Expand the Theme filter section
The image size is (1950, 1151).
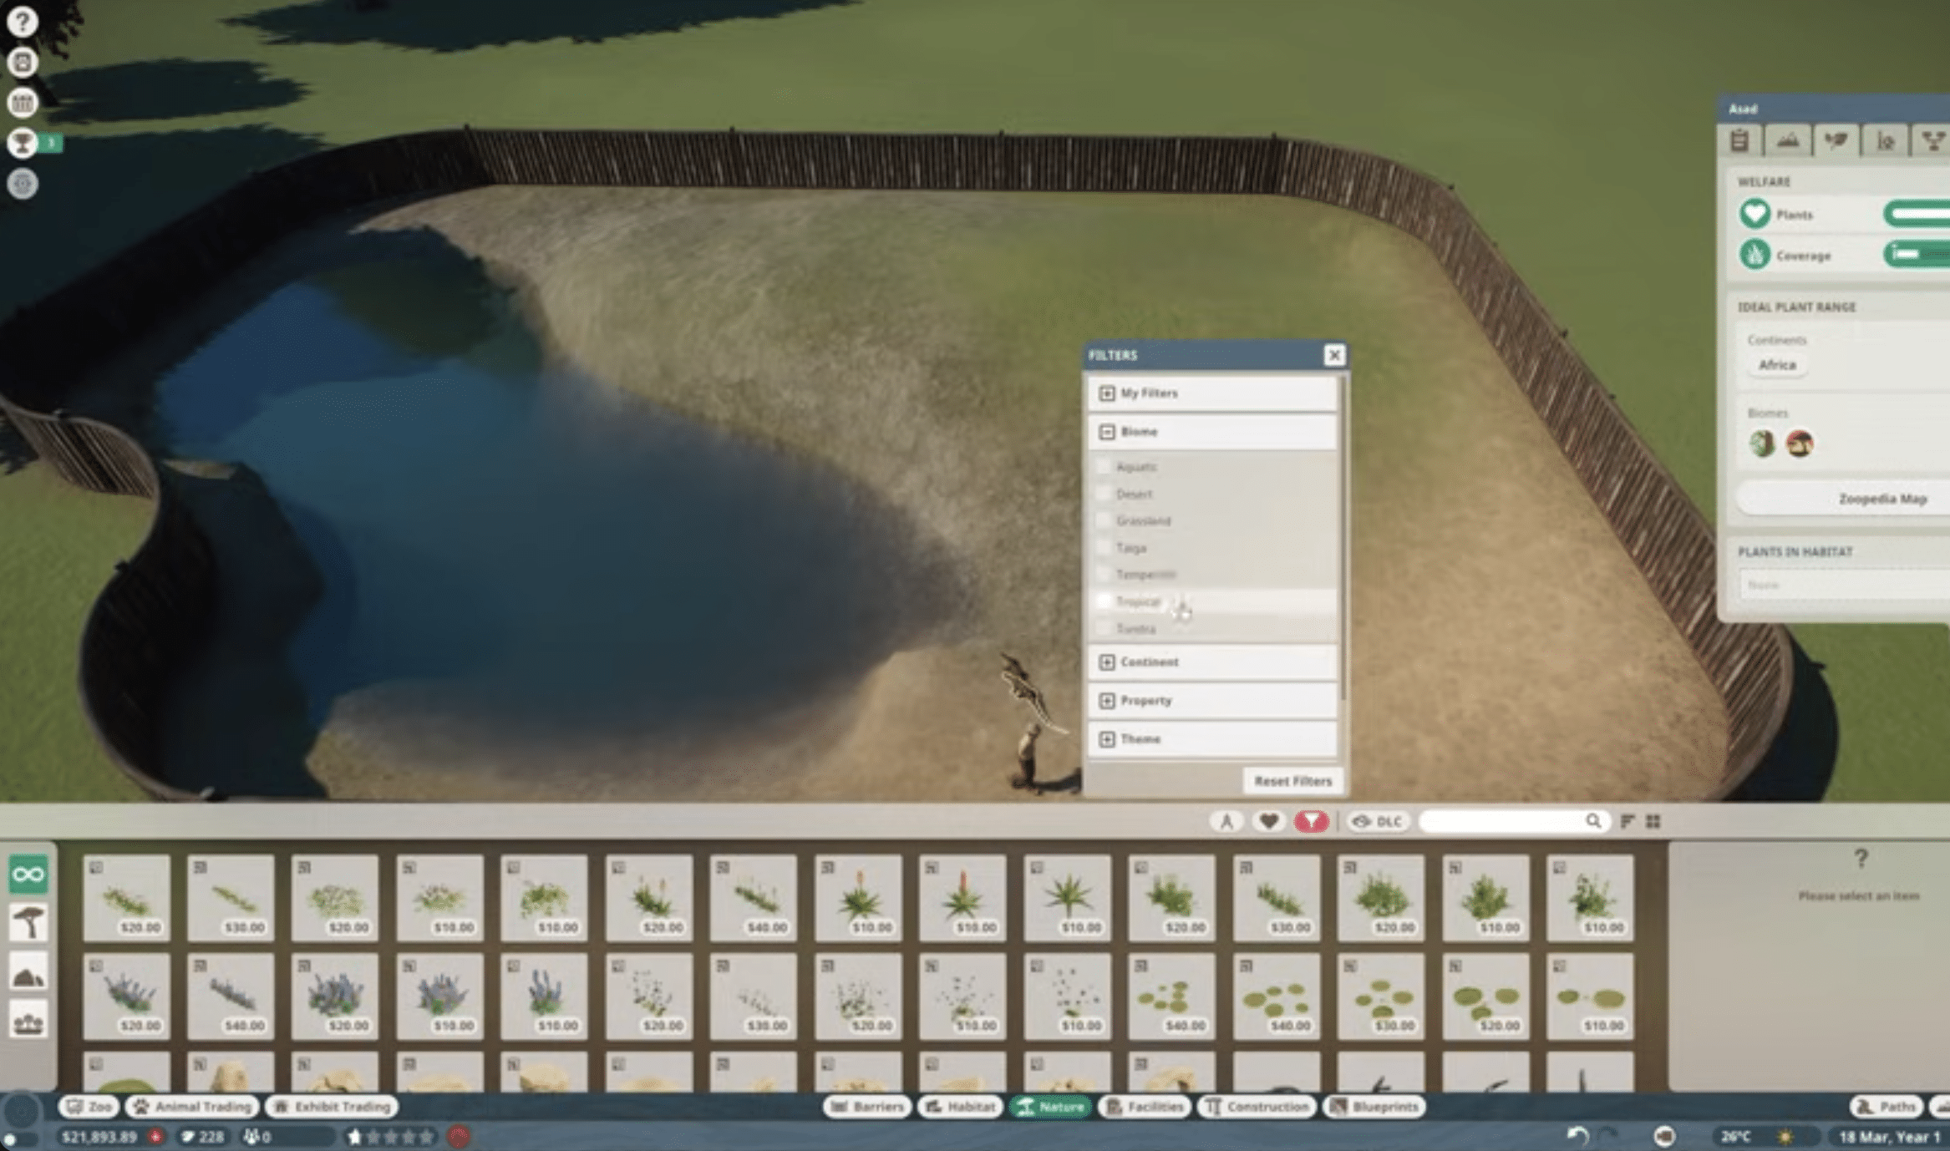1211,738
